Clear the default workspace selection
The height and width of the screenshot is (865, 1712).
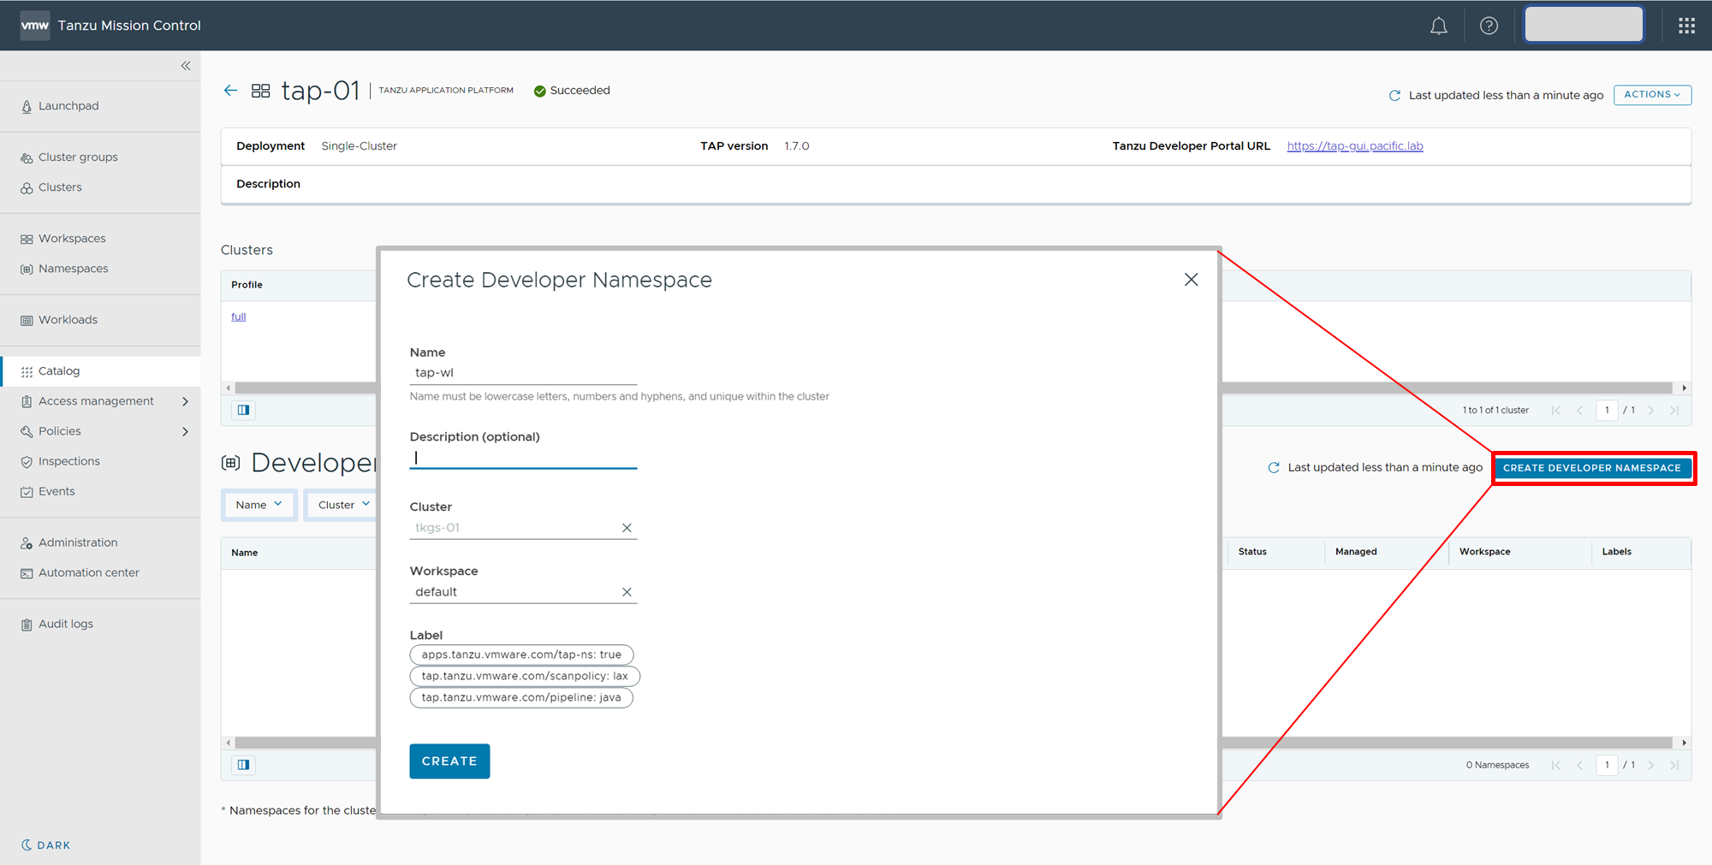627,592
